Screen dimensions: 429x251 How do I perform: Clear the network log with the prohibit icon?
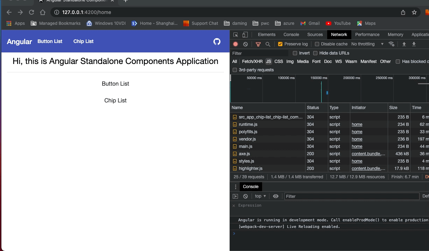(x=246, y=44)
